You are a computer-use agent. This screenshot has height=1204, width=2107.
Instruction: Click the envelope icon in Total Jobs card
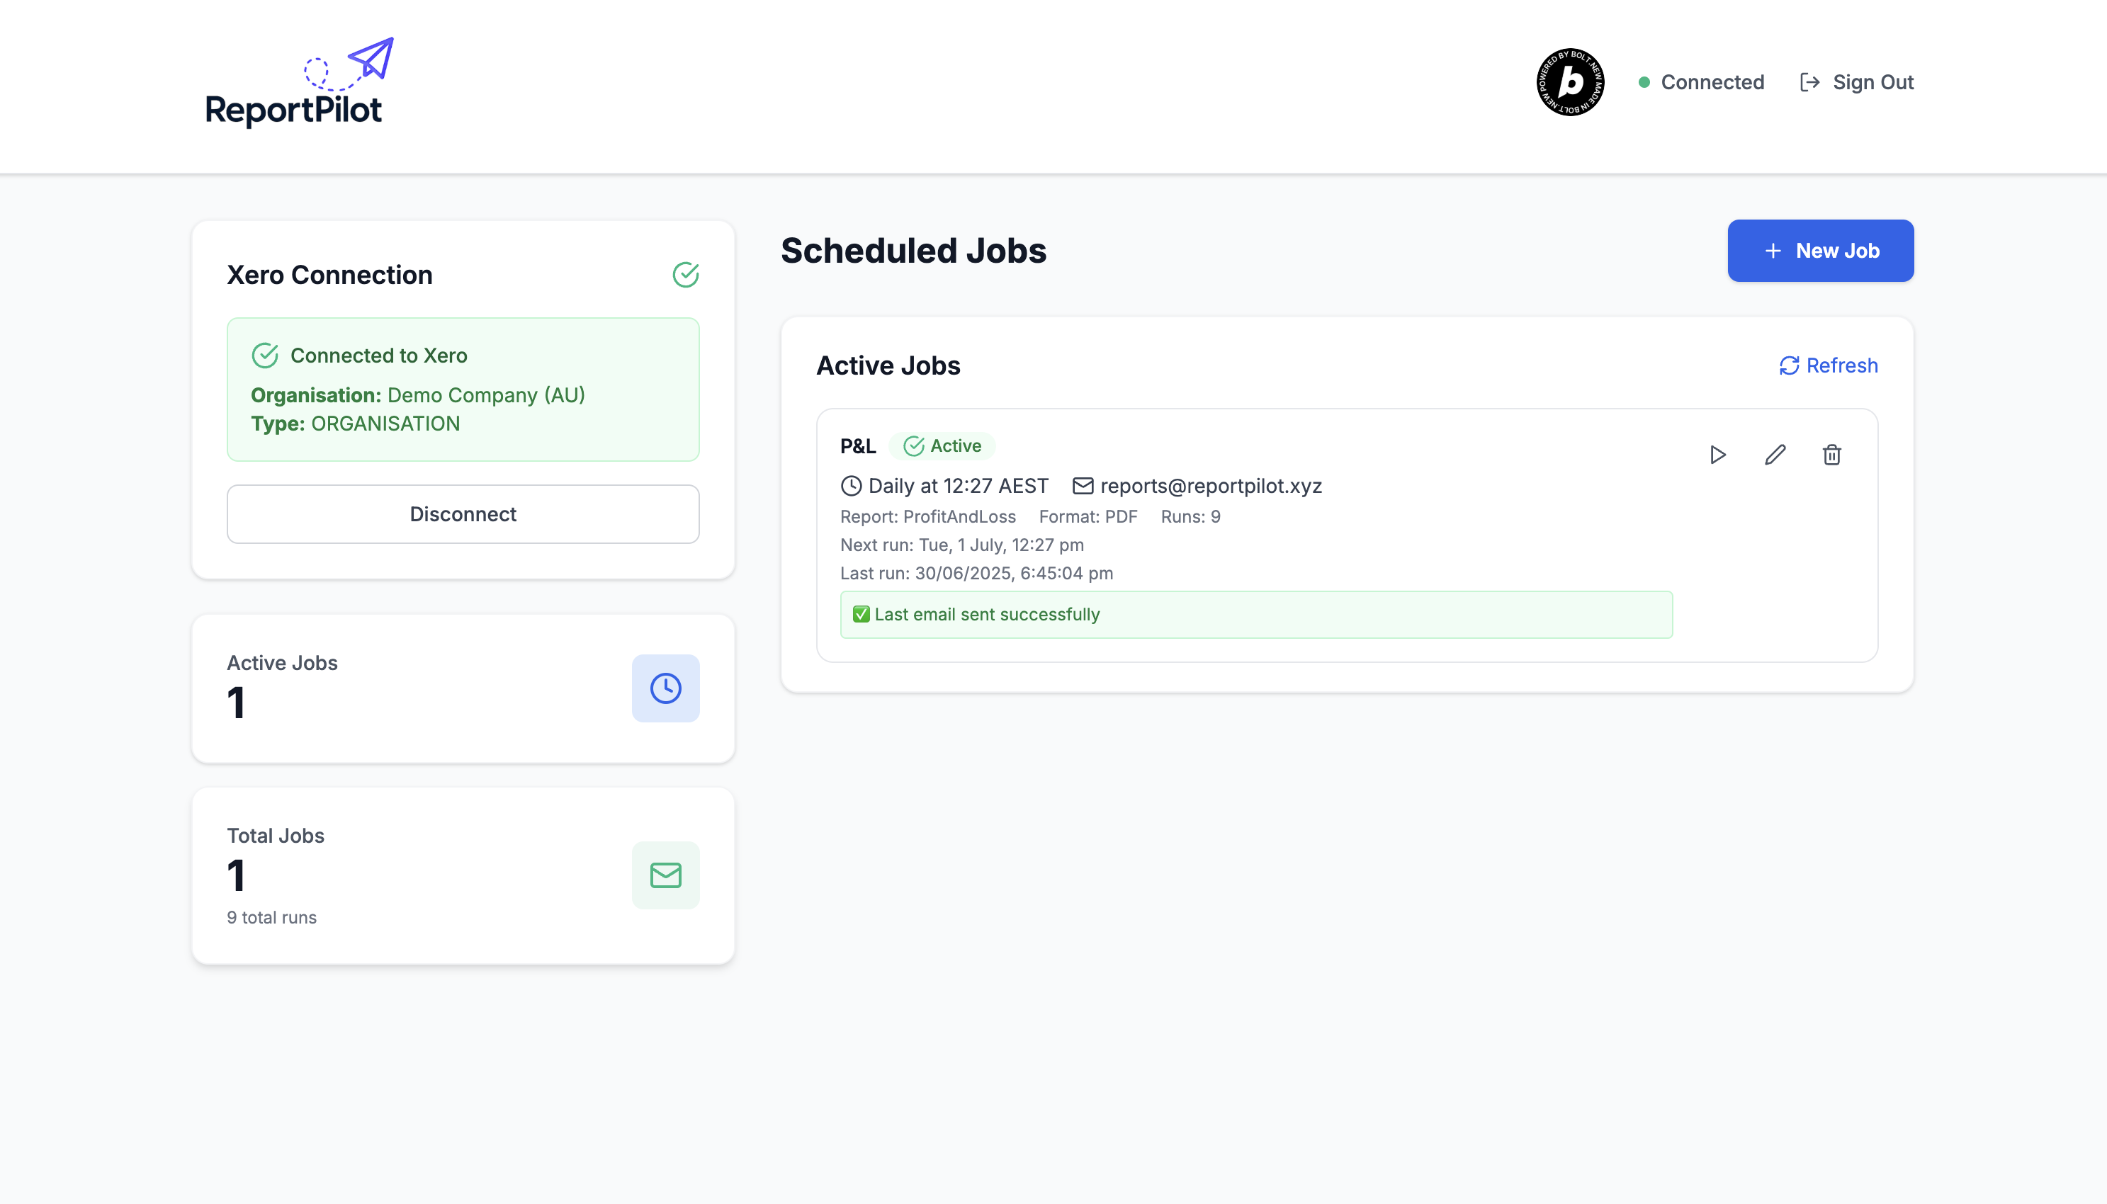[x=665, y=875]
